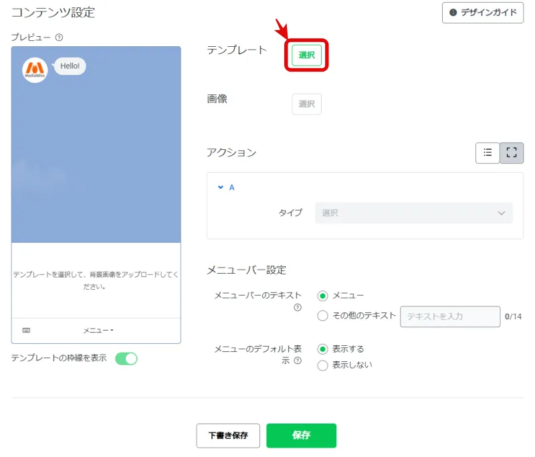The image size is (535, 457).
Task: Click the テキストを入力 input field
Action: point(450,316)
